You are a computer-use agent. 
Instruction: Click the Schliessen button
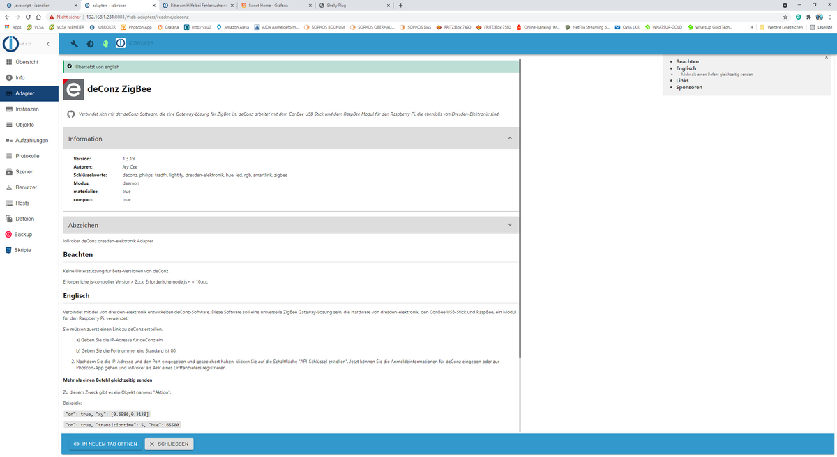[169, 444]
